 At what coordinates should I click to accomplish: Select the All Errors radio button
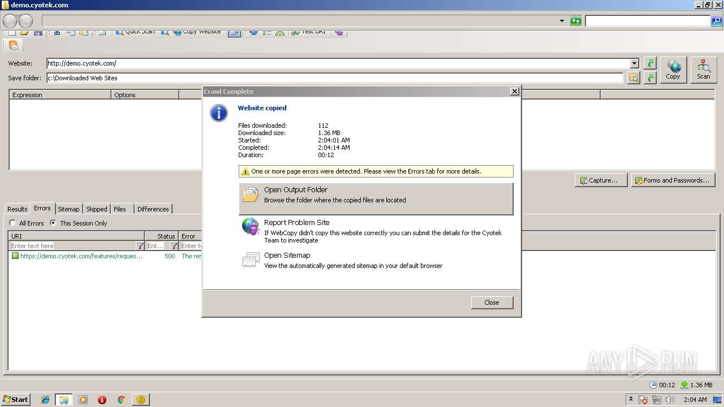12,223
